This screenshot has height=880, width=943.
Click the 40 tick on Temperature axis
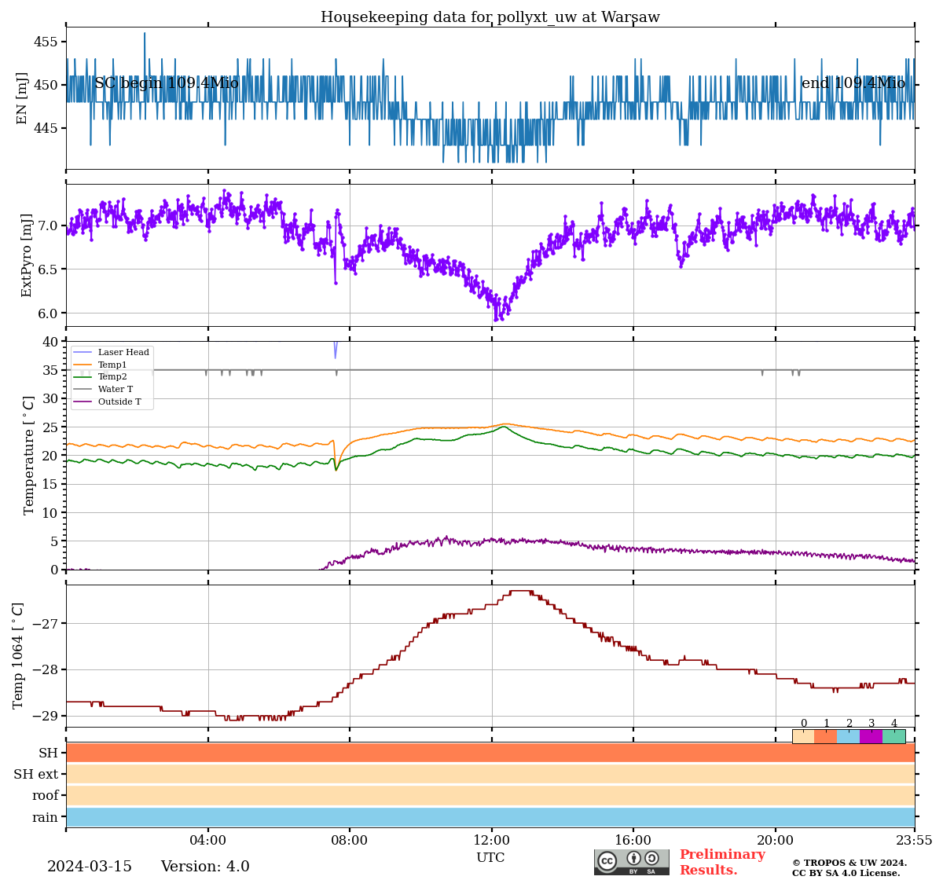click(x=51, y=342)
